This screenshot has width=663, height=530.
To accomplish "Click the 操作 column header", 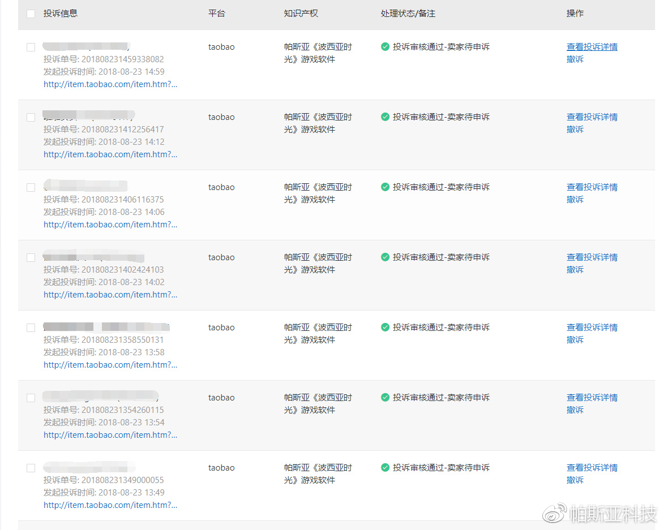I will coord(575,14).
